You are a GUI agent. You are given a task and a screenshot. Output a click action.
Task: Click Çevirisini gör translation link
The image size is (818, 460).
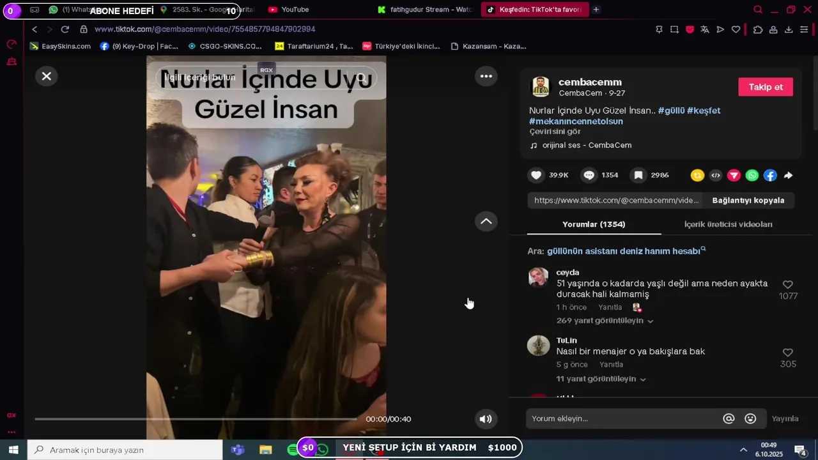555,132
